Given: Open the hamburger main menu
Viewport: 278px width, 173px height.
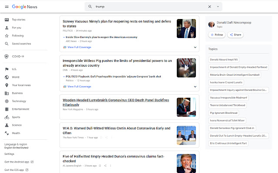Looking at the screenshot, I should point(7,7).
